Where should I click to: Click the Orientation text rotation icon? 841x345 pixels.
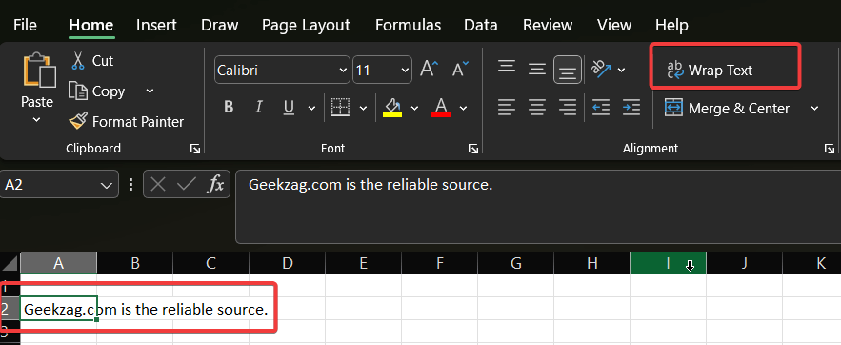pos(601,69)
